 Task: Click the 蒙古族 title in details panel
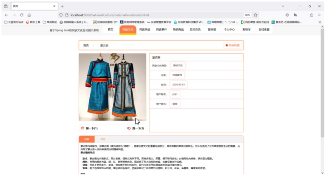[156, 57]
